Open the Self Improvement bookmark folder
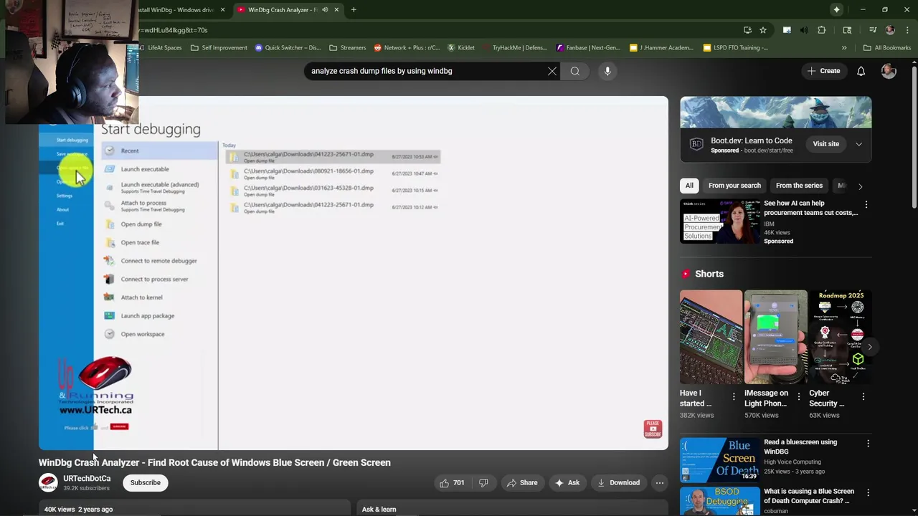 219,48
